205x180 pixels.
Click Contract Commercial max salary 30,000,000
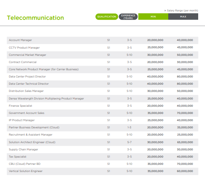(x=185, y=62)
